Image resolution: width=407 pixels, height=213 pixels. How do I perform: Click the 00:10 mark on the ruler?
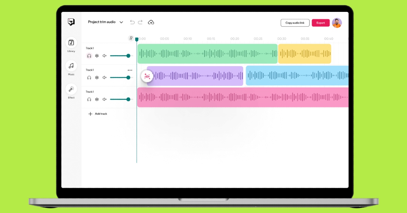[188, 39]
